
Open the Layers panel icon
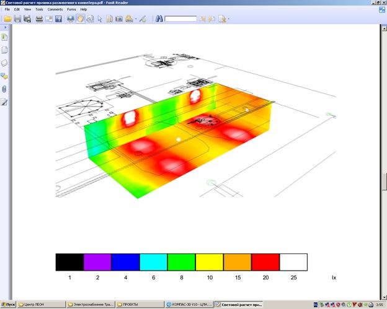pos(4,63)
